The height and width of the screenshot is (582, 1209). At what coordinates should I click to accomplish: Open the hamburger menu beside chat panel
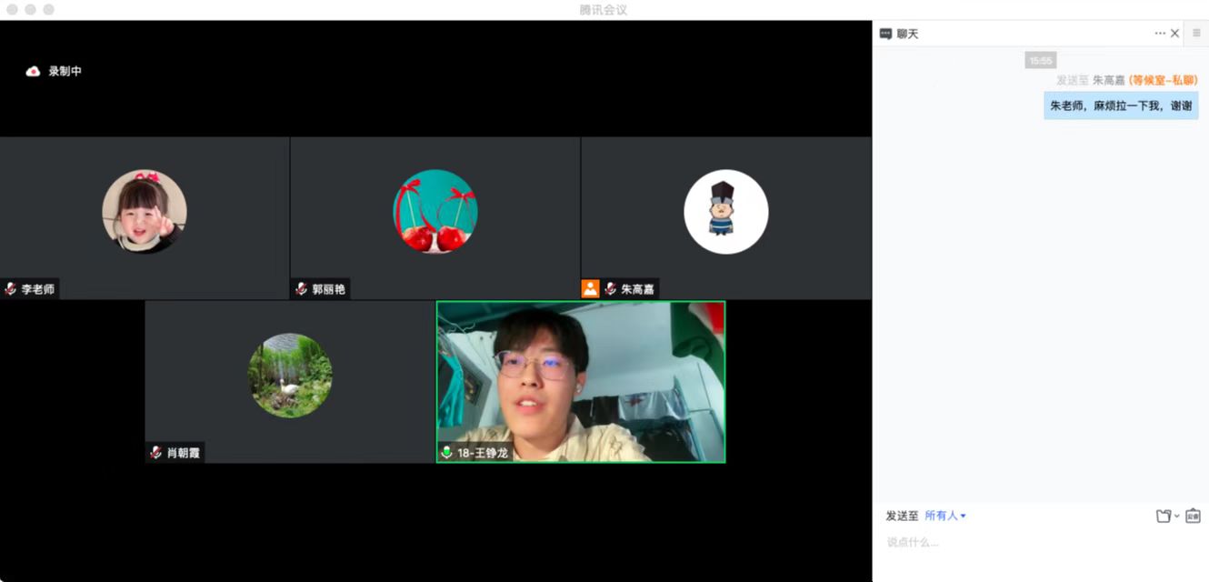[x=1196, y=34]
